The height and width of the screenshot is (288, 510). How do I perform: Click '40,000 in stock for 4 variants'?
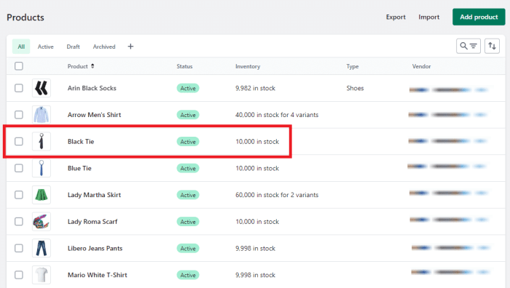[277, 115]
